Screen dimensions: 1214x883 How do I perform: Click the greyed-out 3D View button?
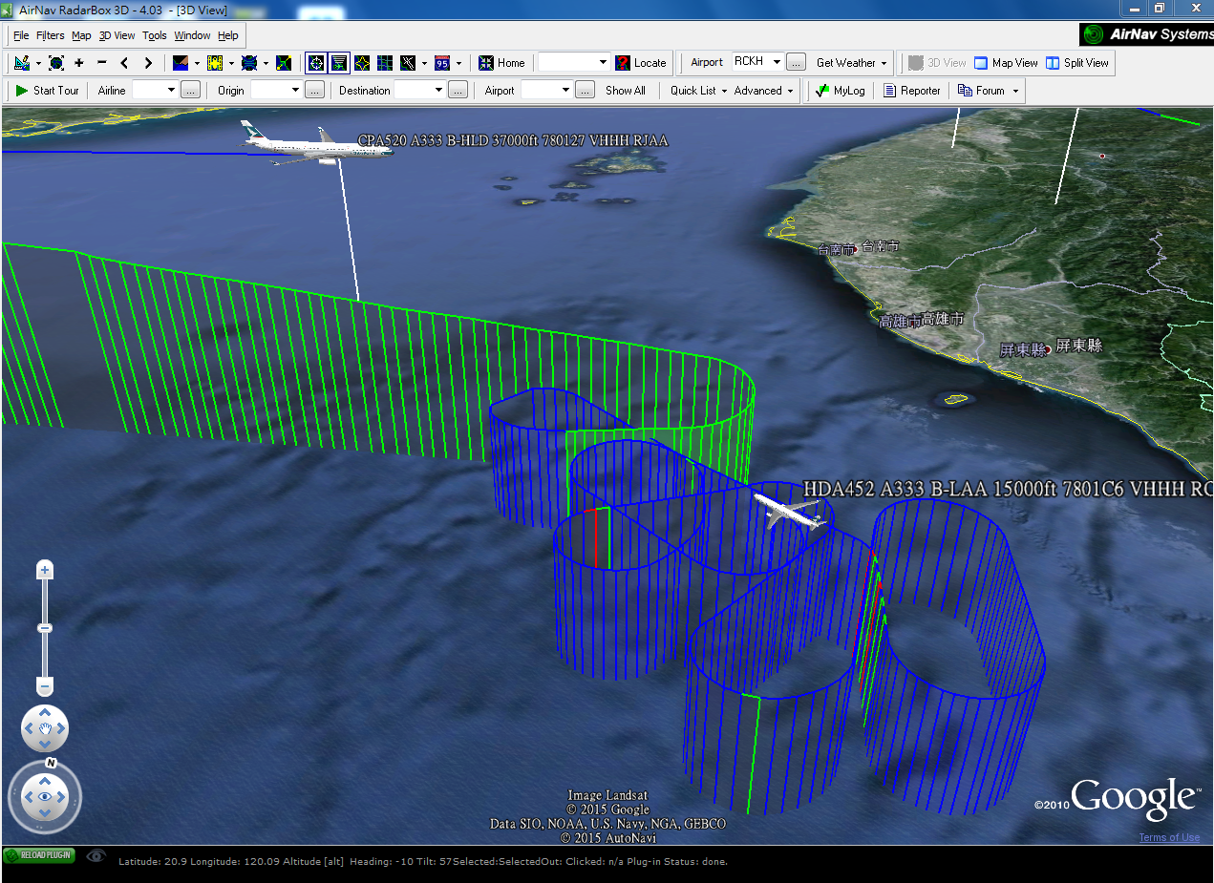point(937,63)
